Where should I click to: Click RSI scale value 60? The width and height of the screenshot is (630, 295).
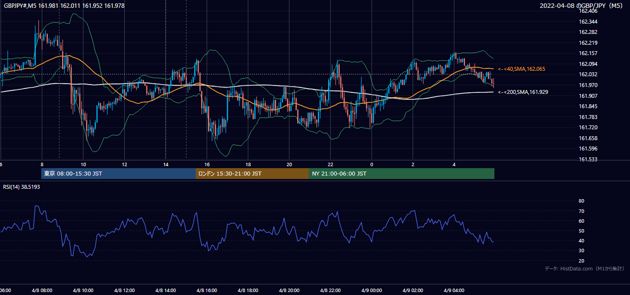[x=581, y=221]
